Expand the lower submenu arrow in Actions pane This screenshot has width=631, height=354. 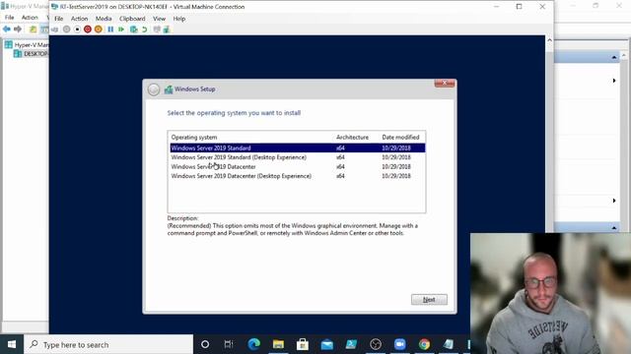[x=614, y=201]
